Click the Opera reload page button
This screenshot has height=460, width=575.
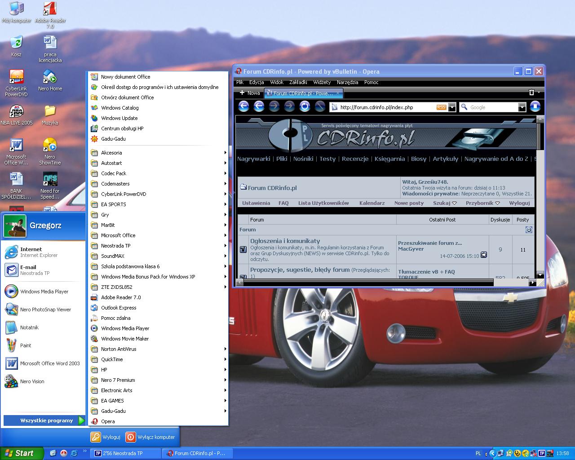tap(305, 106)
